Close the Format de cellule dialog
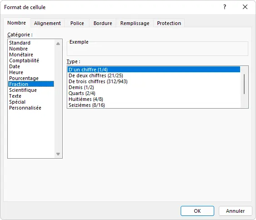 (x=245, y=7)
